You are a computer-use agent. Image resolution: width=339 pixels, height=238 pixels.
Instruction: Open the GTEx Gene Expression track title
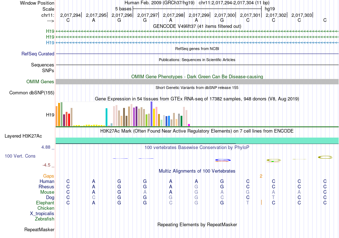coord(197,99)
